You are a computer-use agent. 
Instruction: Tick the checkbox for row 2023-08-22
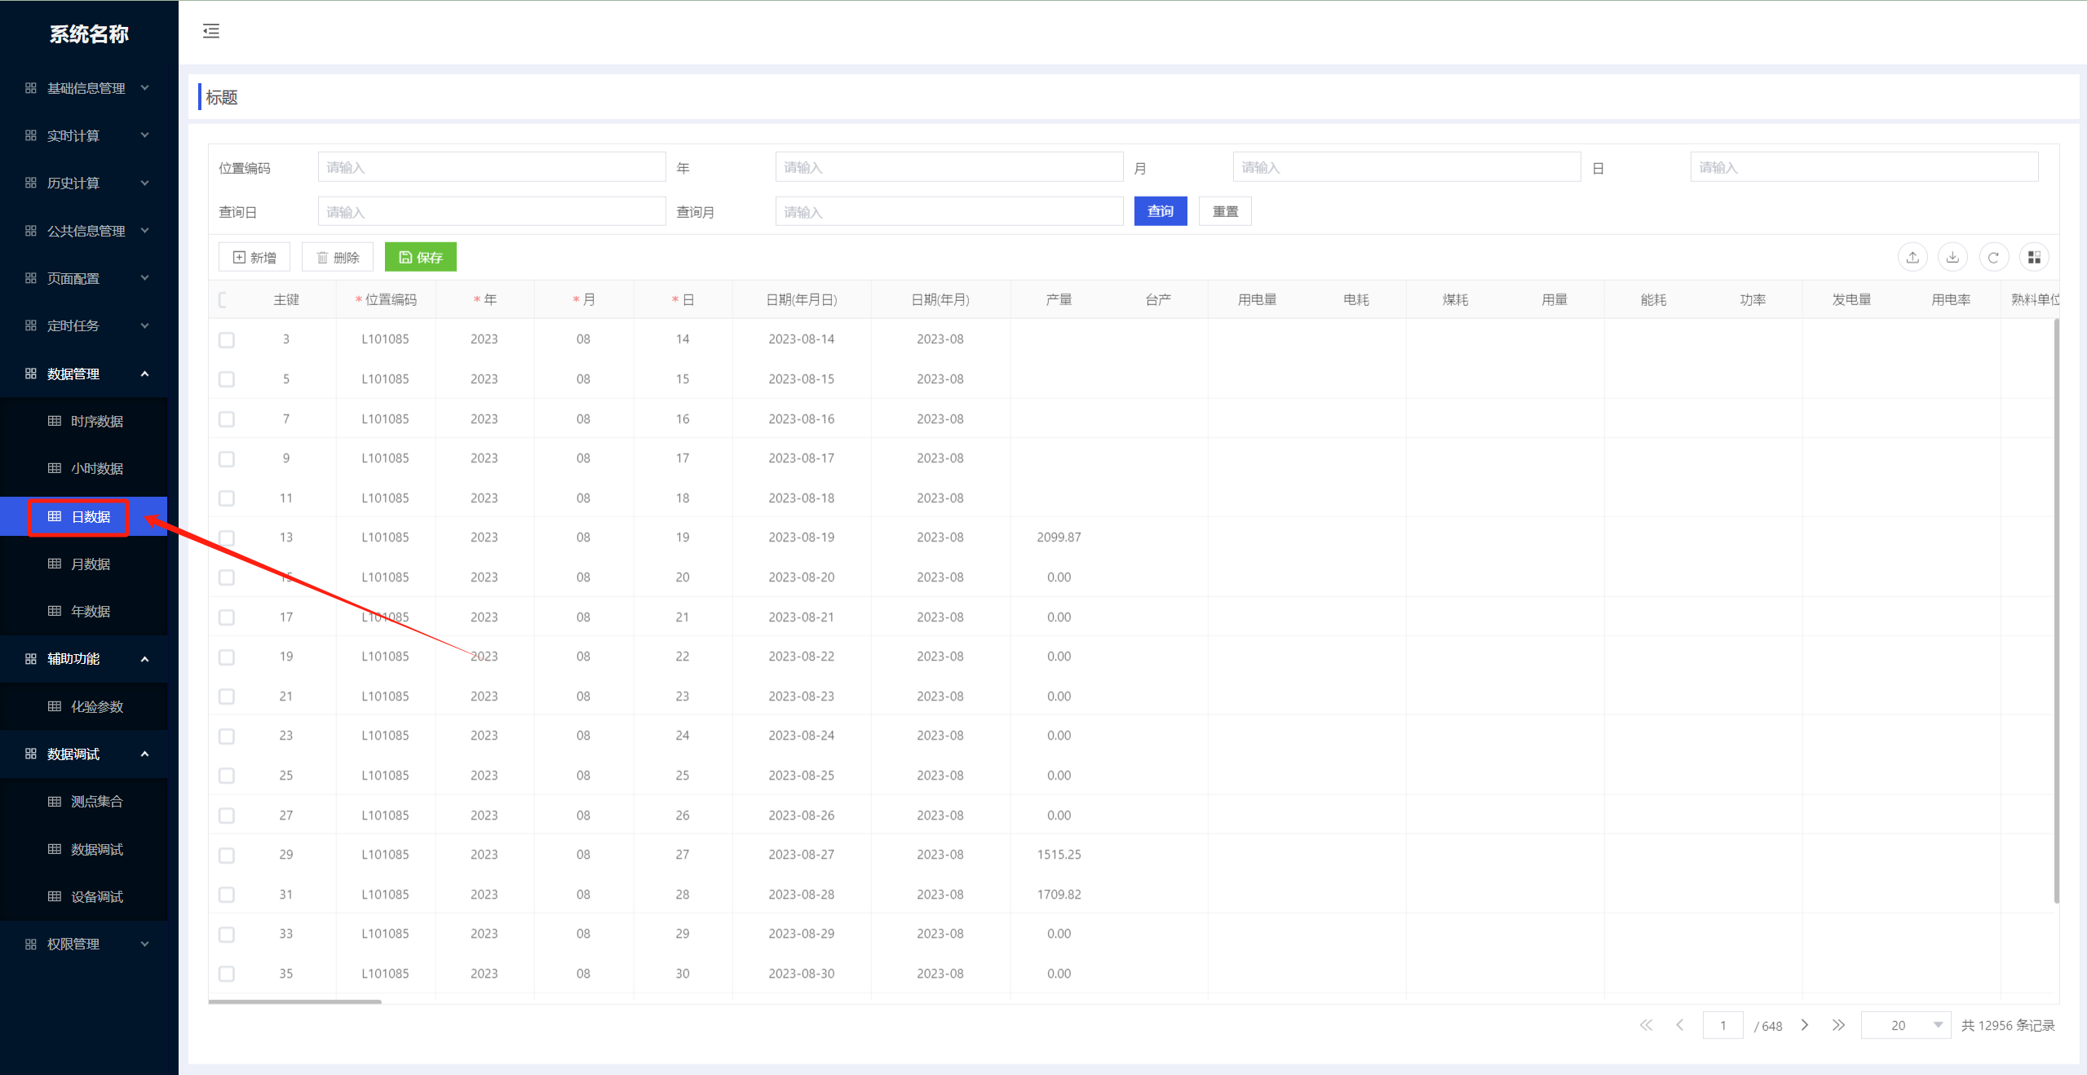click(227, 657)
